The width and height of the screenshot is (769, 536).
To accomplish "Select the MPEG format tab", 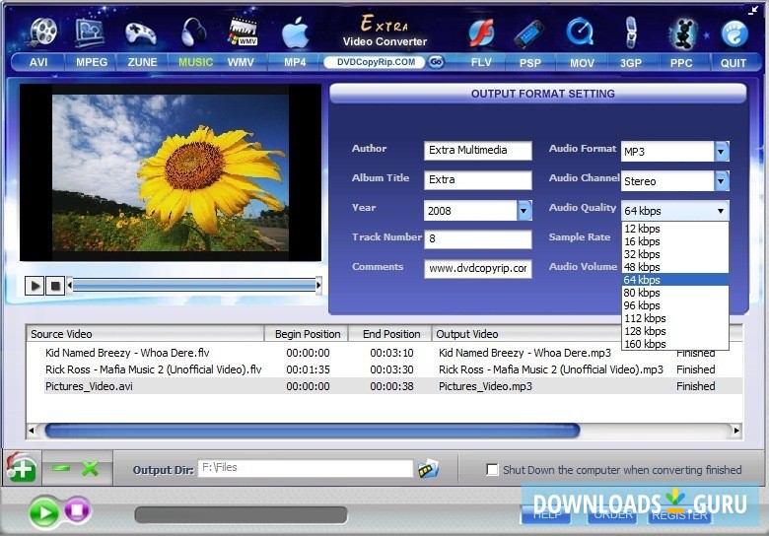I will (92, 62).
